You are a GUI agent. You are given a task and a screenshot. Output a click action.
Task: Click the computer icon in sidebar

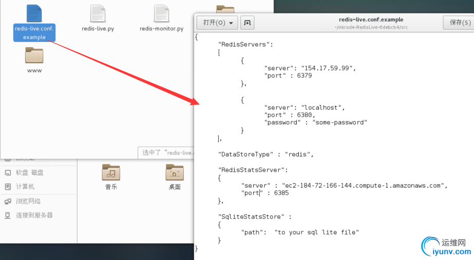point(8,187)
